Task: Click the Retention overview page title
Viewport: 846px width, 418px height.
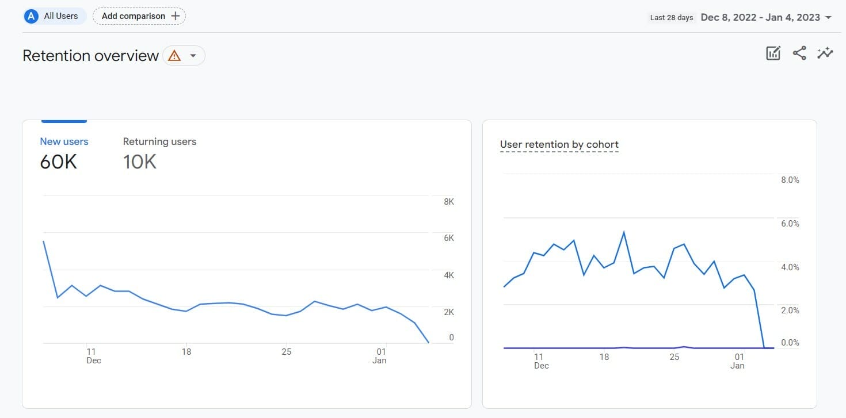Action: tap(90, 55)
